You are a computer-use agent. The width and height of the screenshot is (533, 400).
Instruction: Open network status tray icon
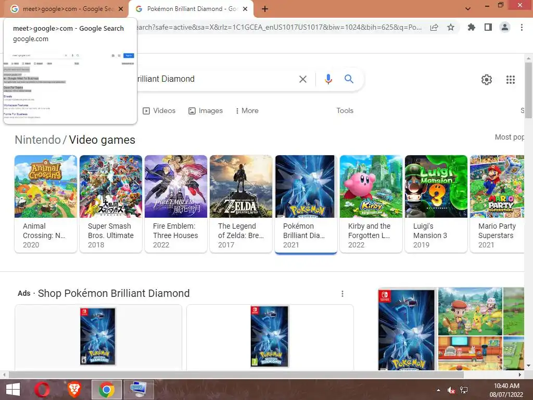coord(464,390)
